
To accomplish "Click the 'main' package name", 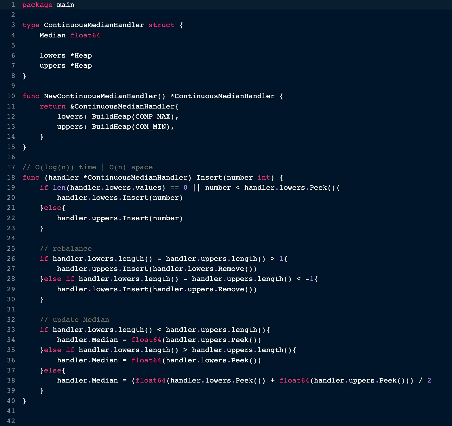I will (65, 5).
